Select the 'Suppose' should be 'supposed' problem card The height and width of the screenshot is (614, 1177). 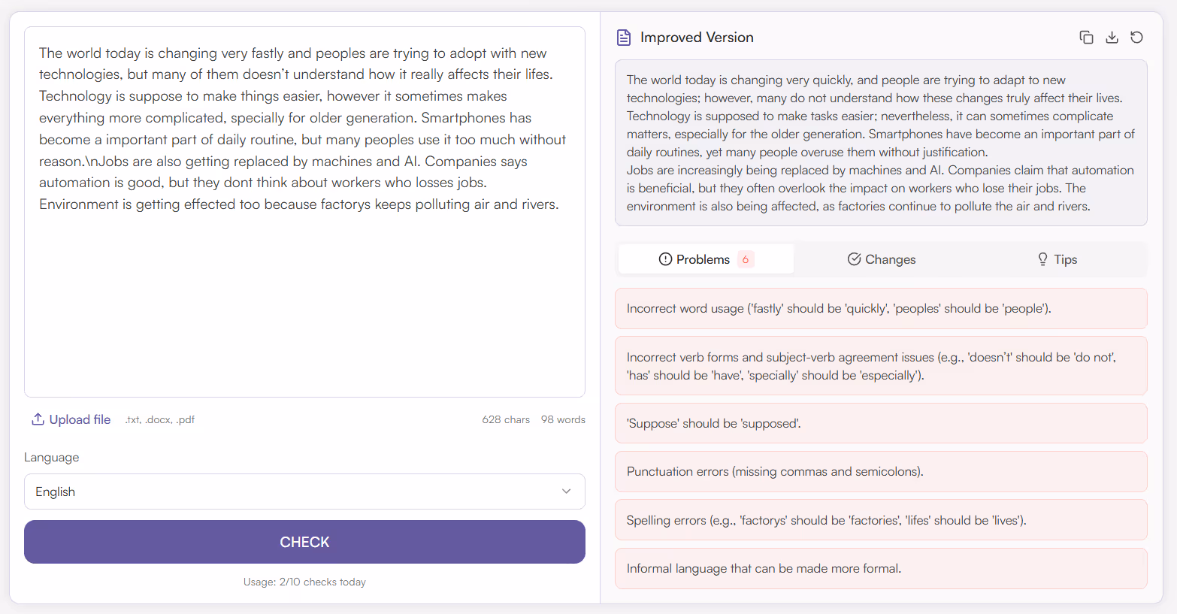881,422
